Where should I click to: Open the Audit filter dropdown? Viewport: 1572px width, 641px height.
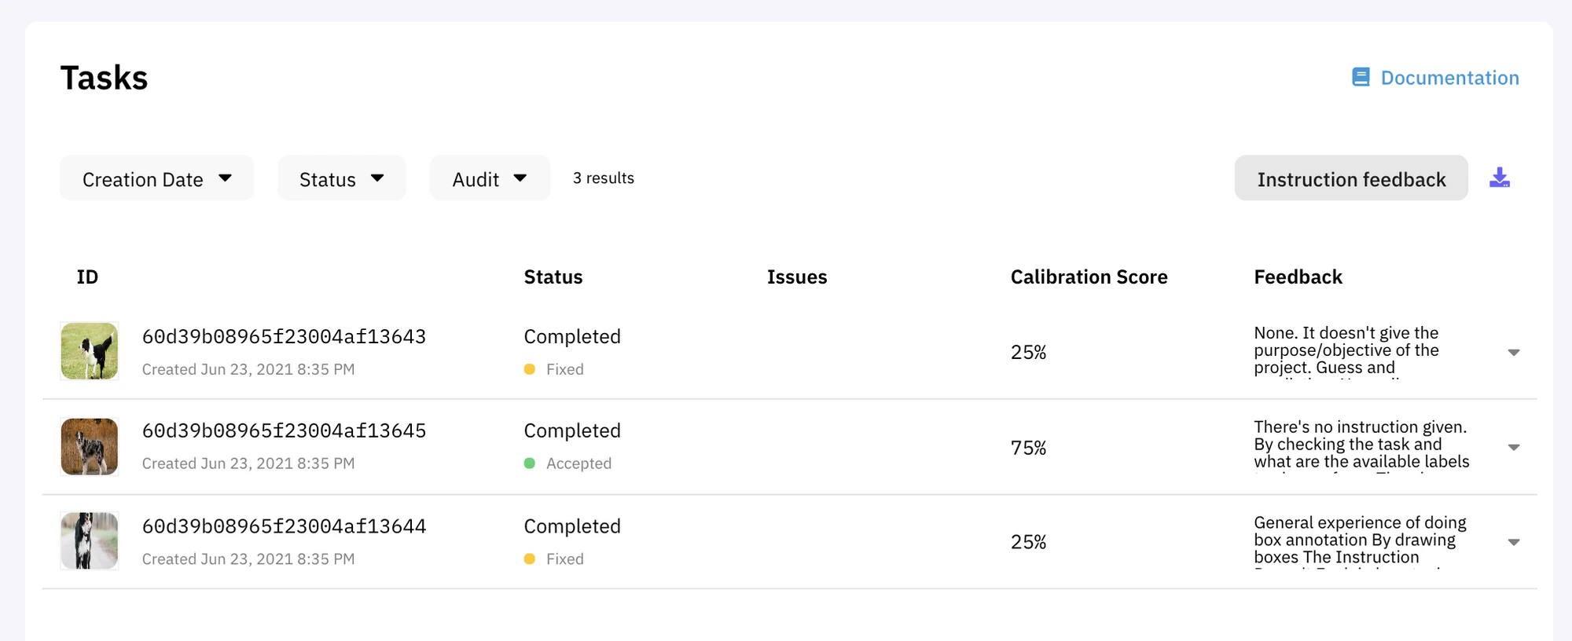(490, 178)
